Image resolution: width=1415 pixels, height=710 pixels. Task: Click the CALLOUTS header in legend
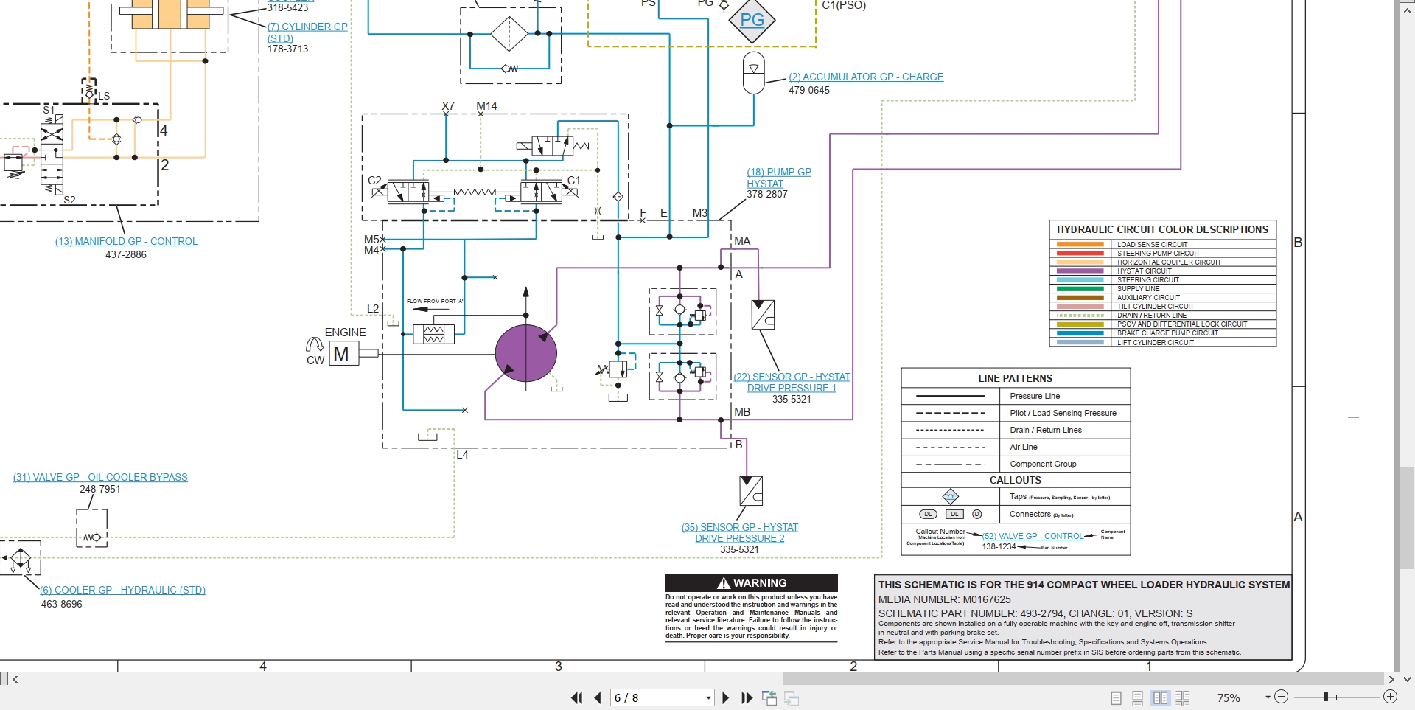1016,480
